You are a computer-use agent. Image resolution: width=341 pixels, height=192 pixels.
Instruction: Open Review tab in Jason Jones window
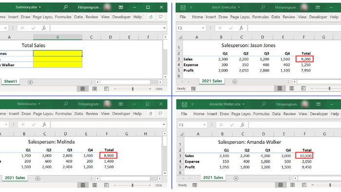coord(289,17)
